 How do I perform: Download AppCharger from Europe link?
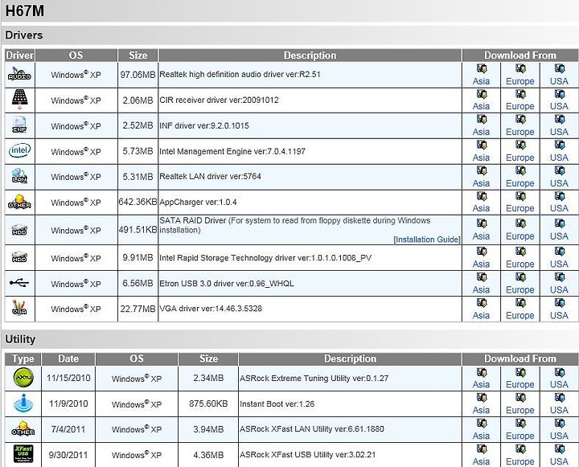(x=520, y=209)
